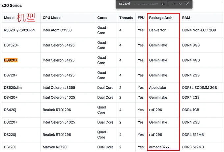
Task: Click the RAM column header
Action: [186, 18]
